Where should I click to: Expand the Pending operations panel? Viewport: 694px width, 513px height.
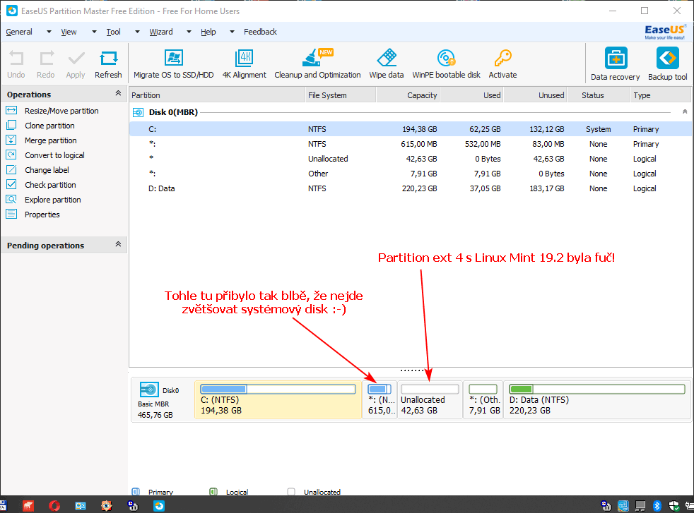(x=119, y=245)
